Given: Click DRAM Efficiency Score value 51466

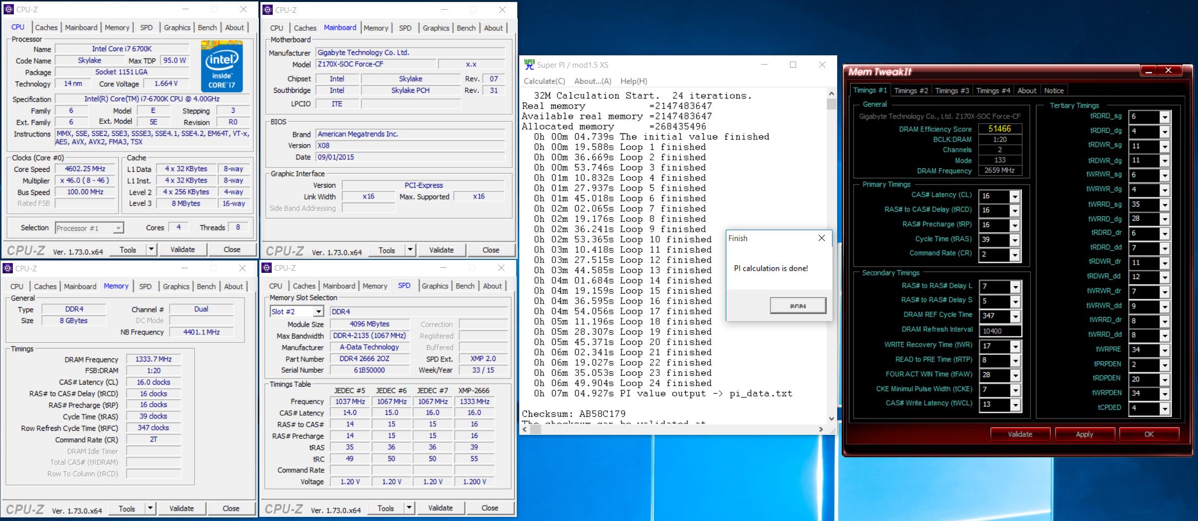Looking at the screenshot, I should (1000, 129).
